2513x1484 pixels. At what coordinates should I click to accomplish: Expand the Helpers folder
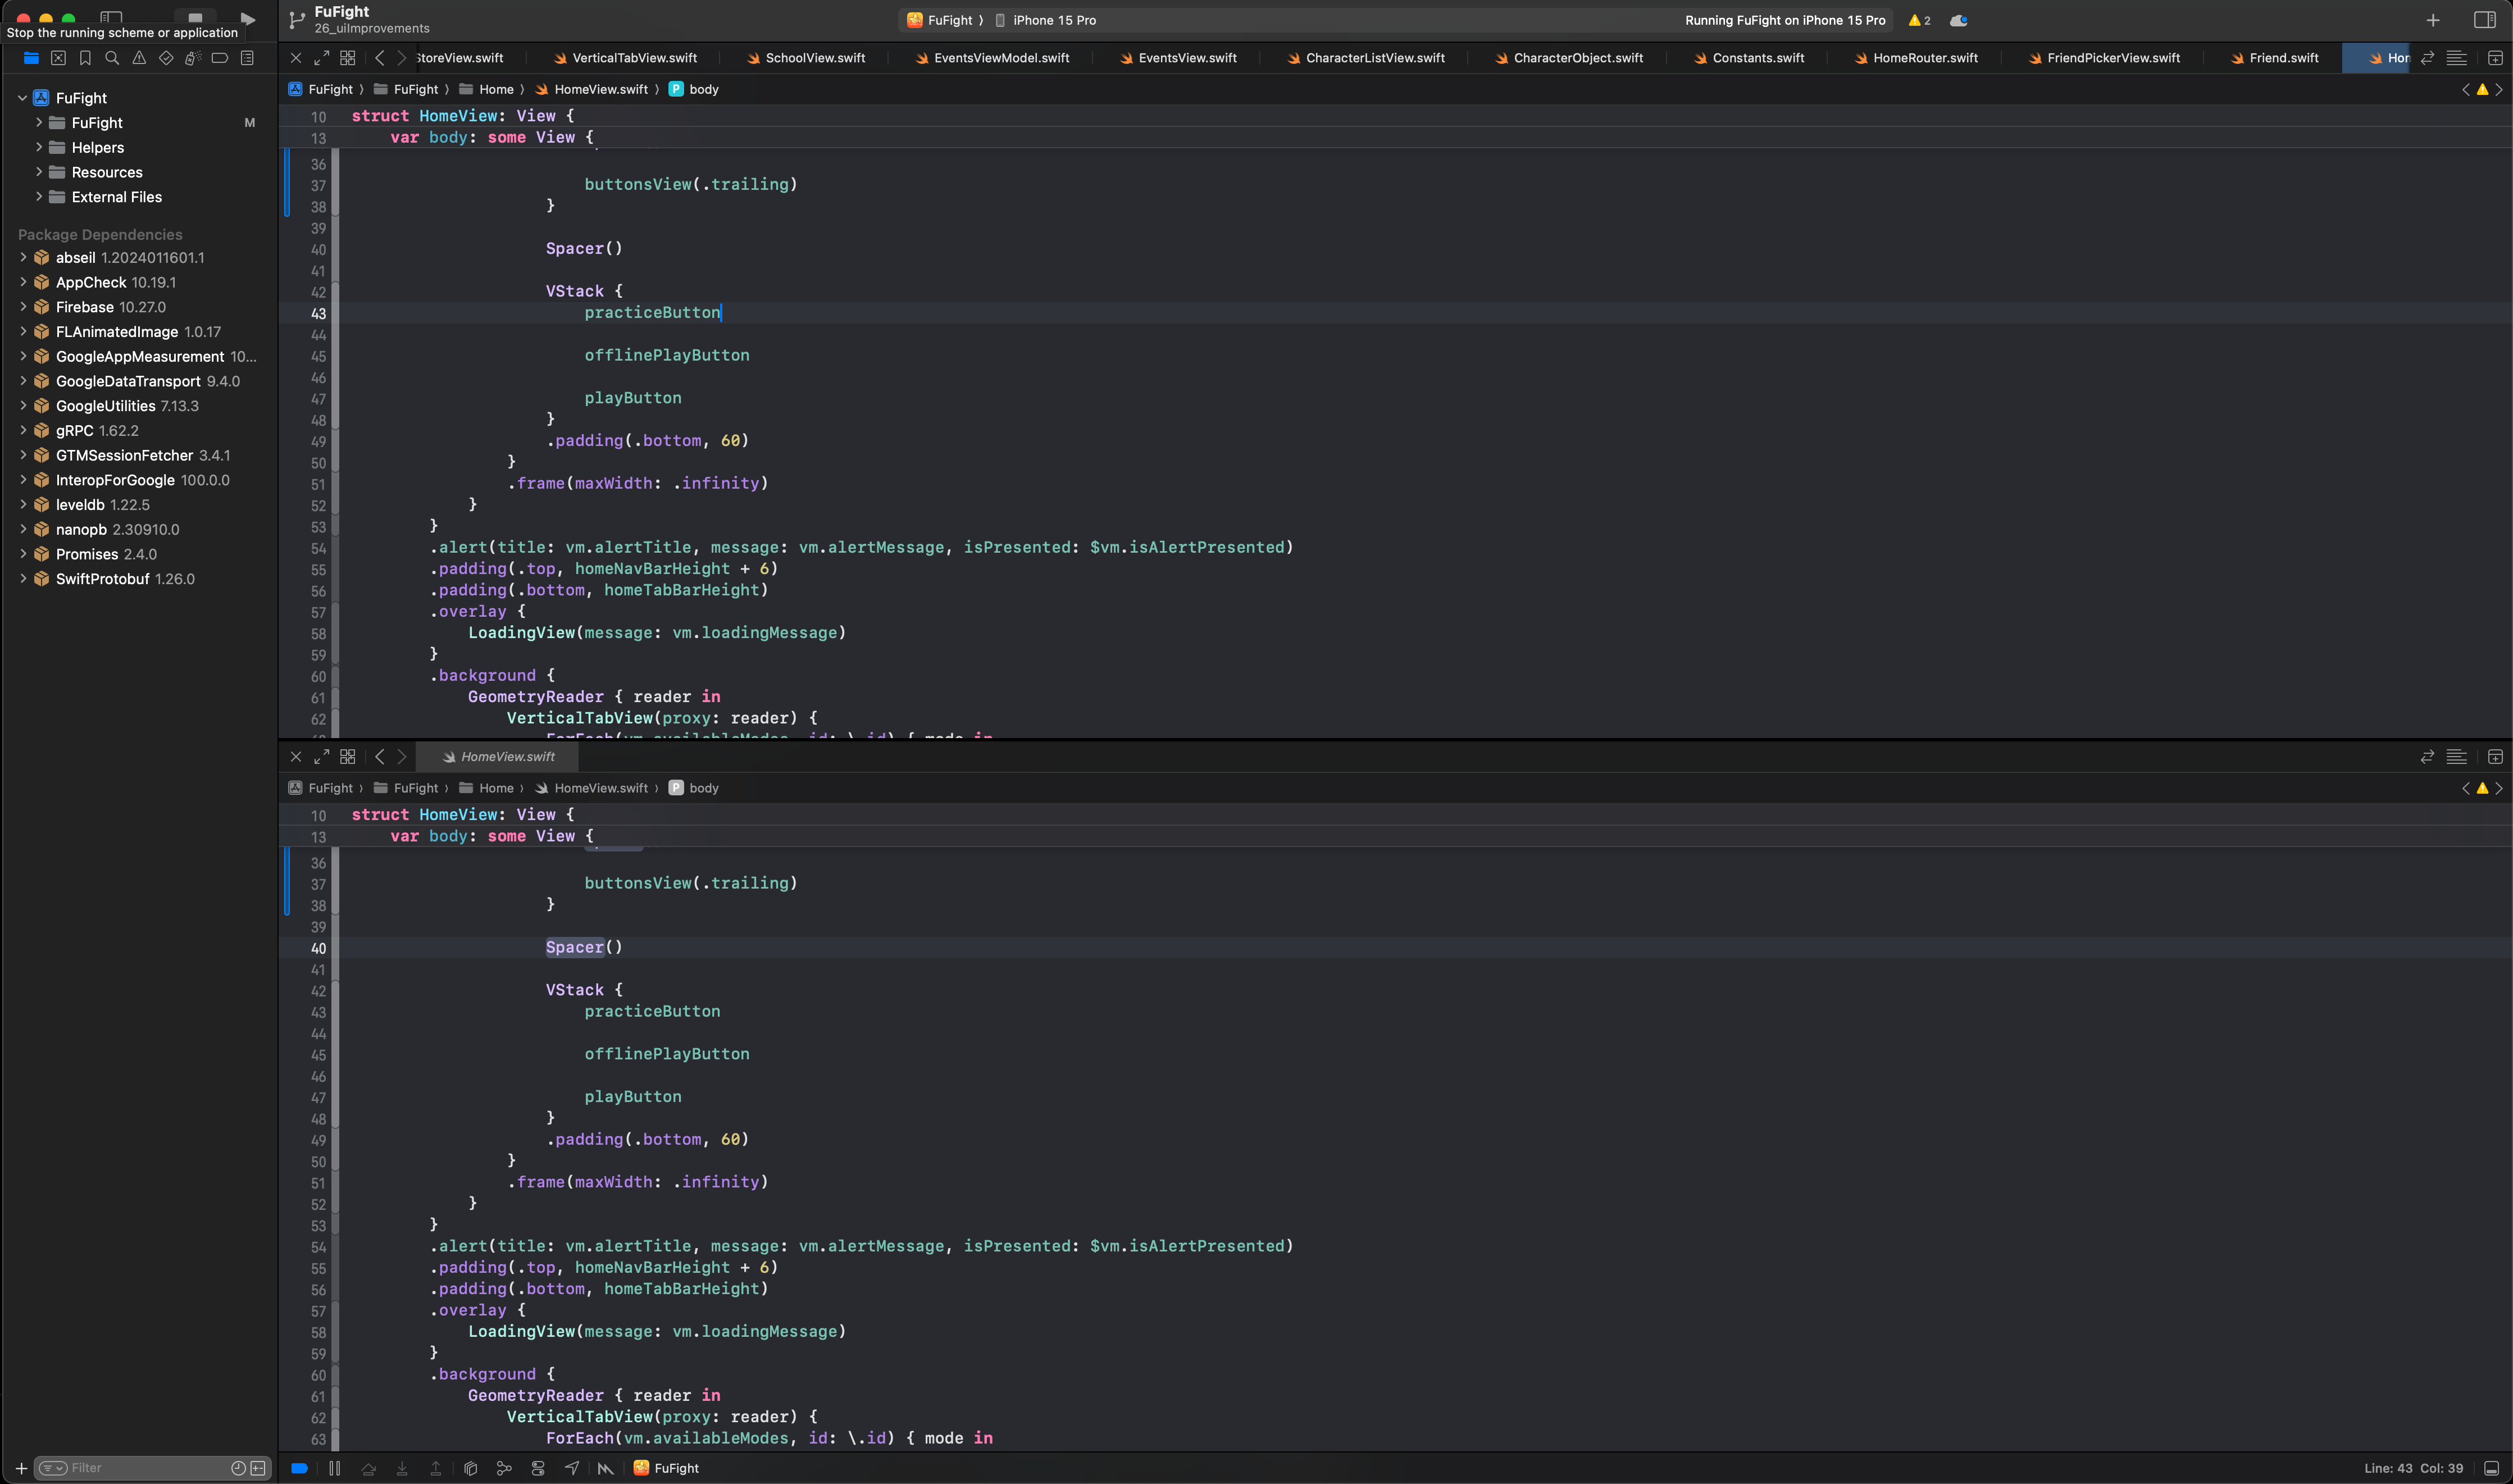(x=39, y=147)
